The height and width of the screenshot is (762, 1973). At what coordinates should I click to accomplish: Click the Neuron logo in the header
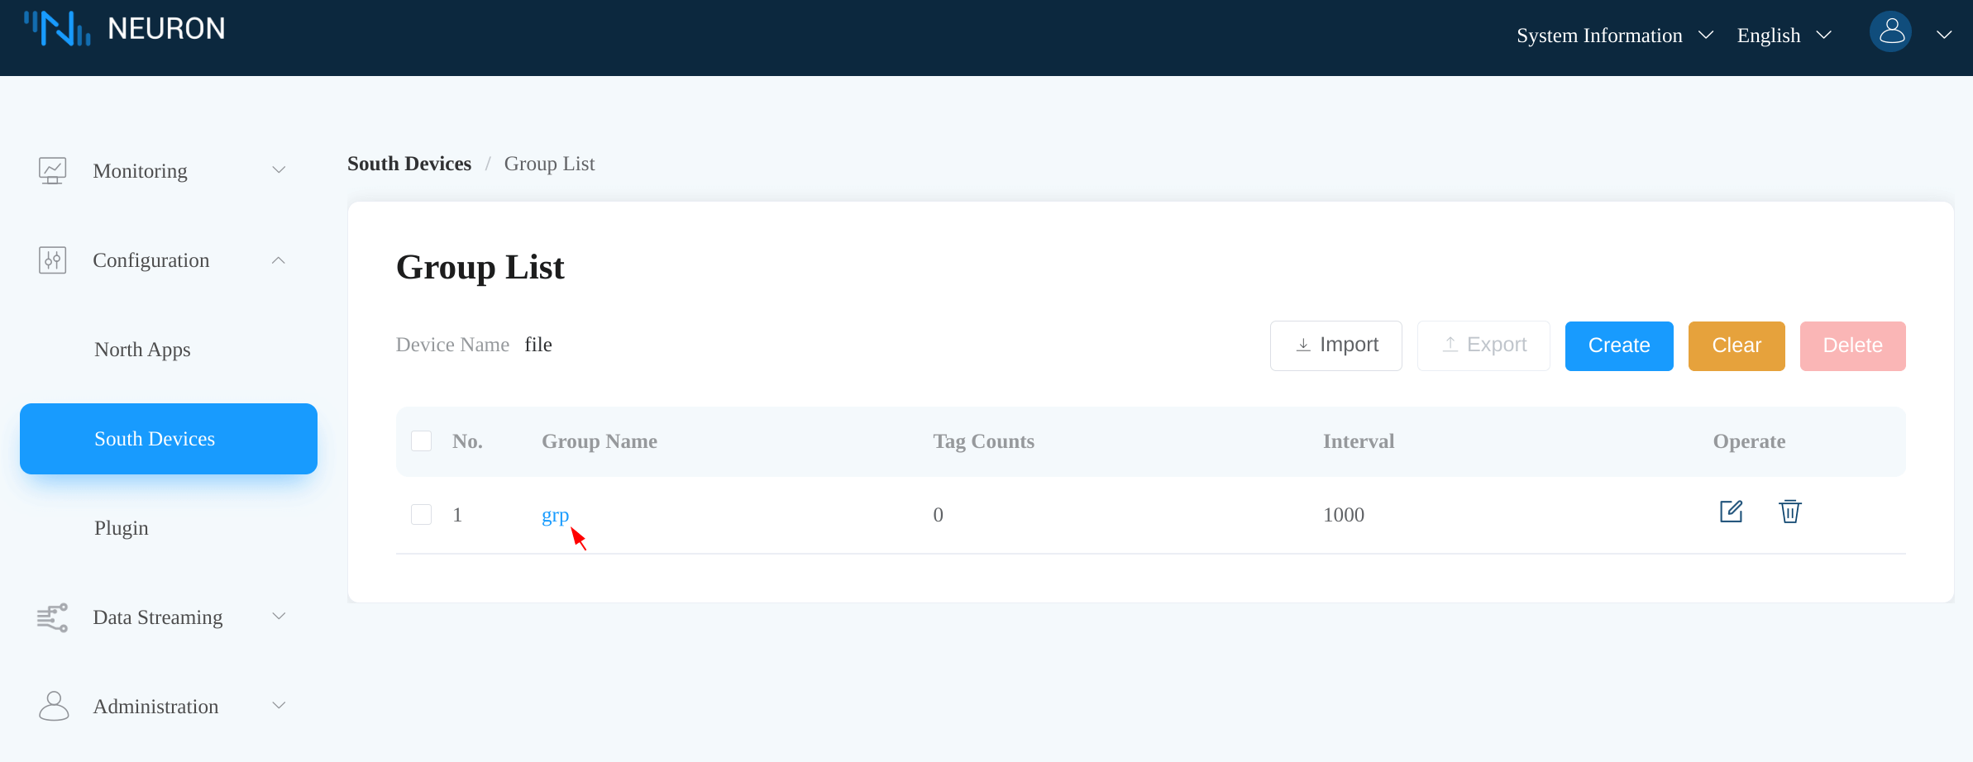(124, 27)
